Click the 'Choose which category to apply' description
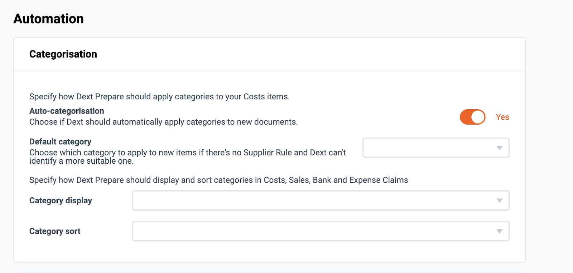 [x=187, y=157]
